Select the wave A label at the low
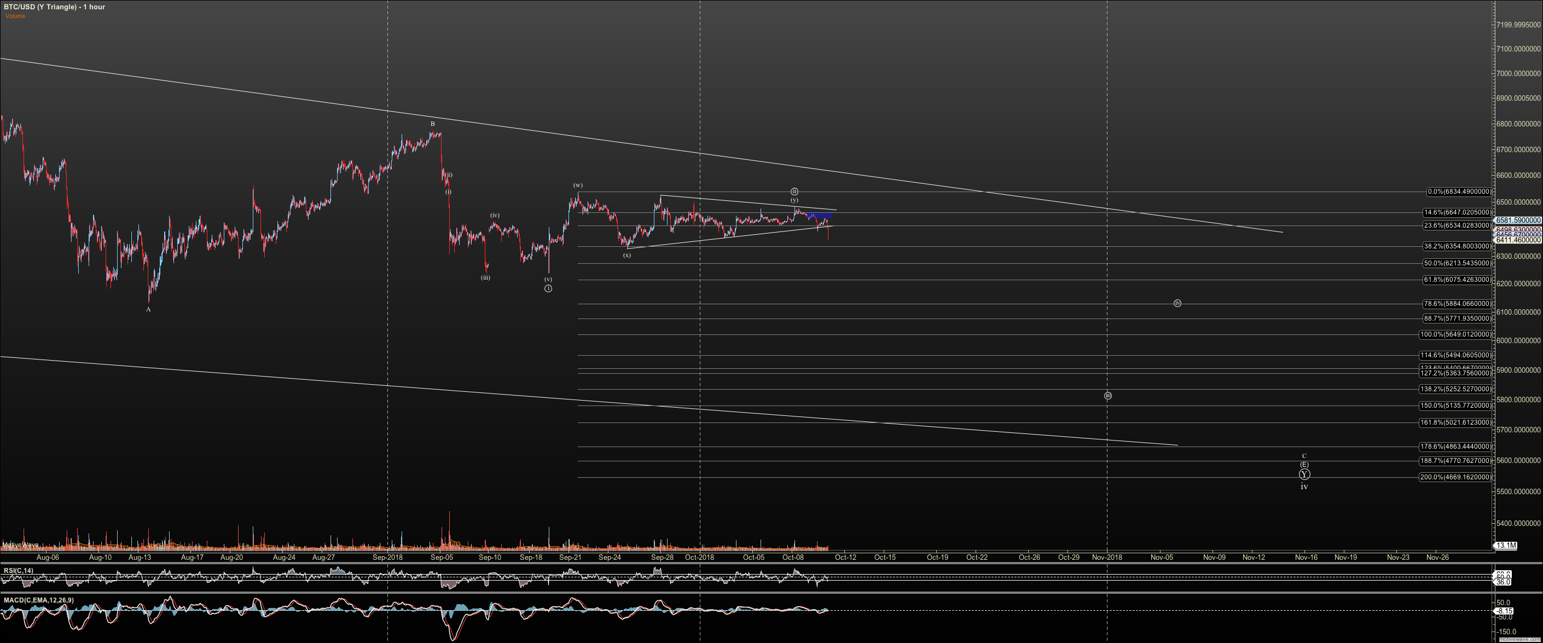Image resolution: width=1543 pixels, height=643 pixels. pyautogui.click(x=148, y=309)
